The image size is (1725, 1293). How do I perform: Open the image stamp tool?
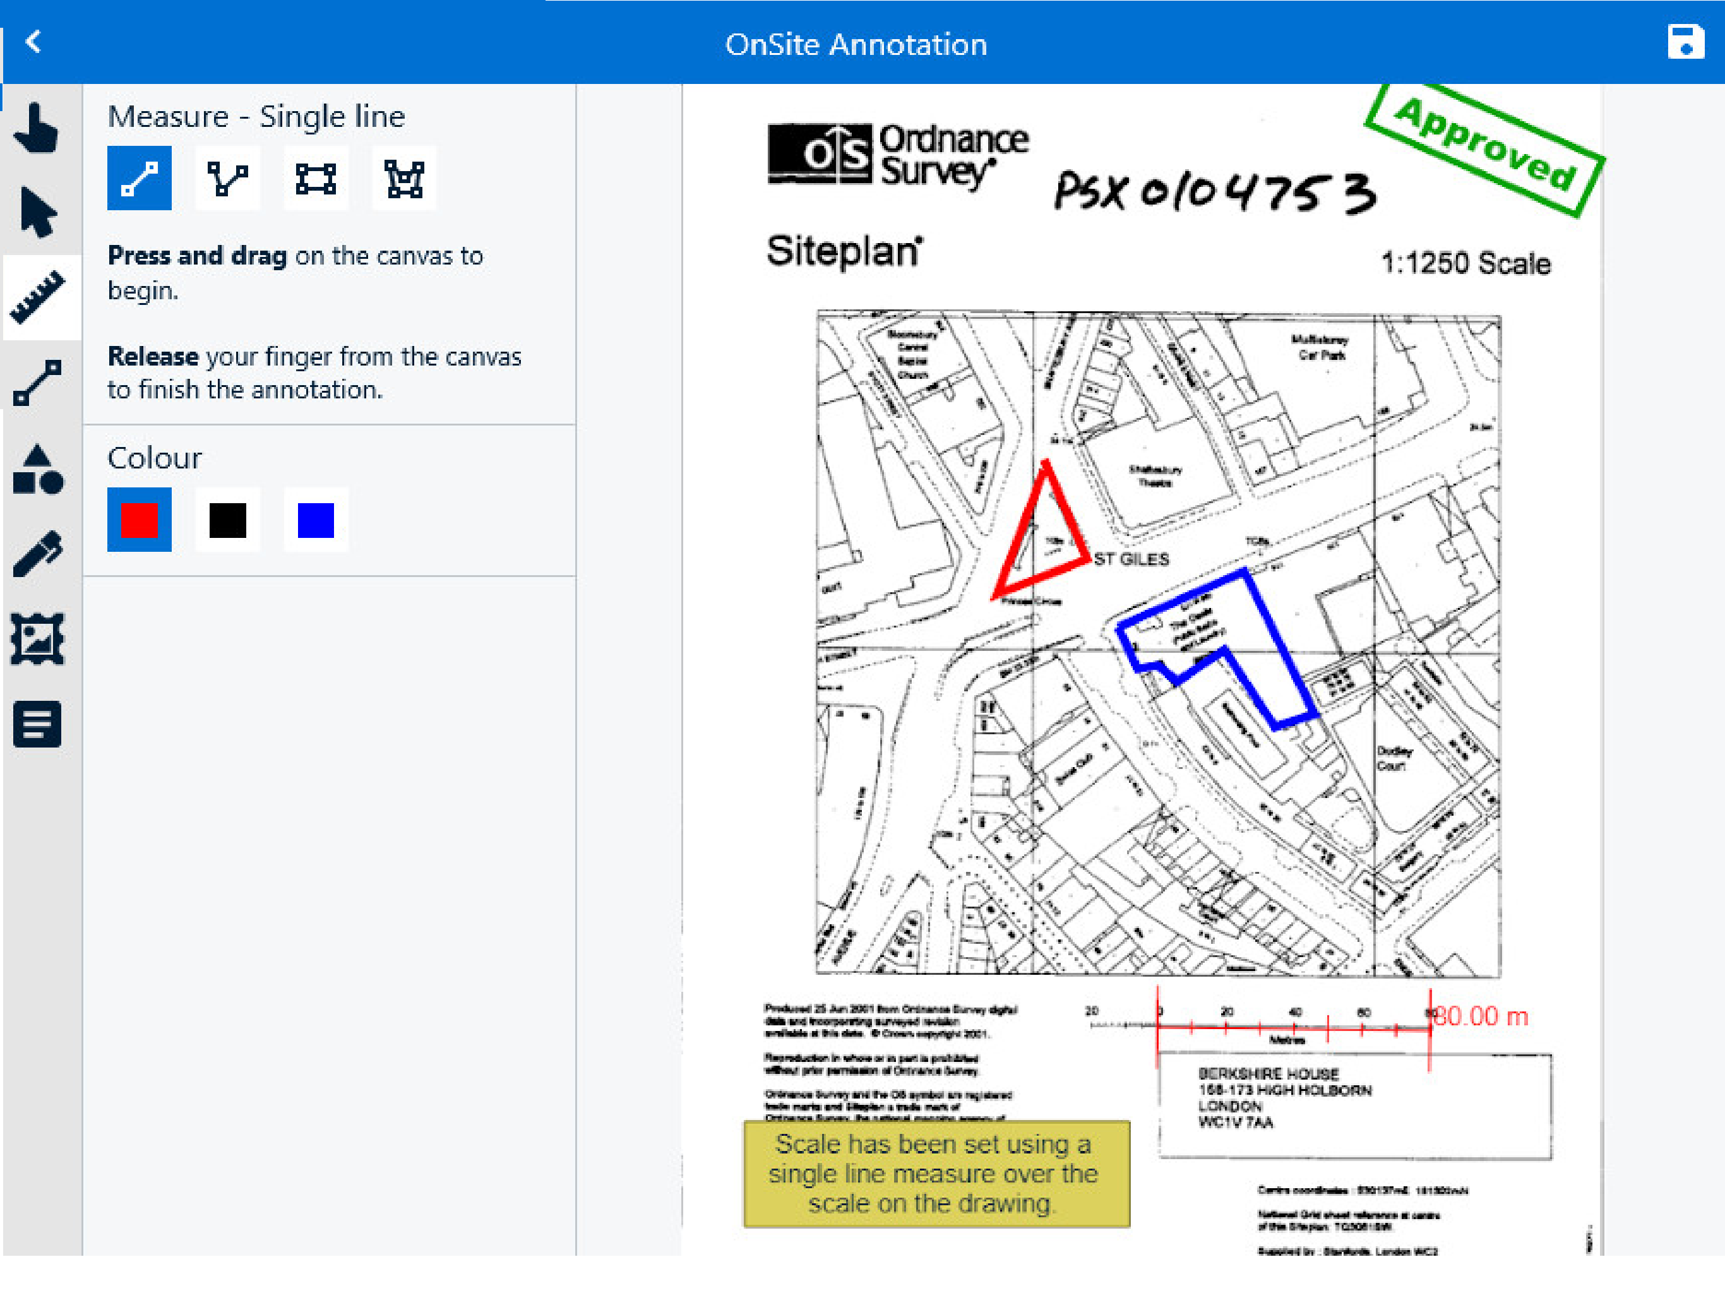(37, 639)
